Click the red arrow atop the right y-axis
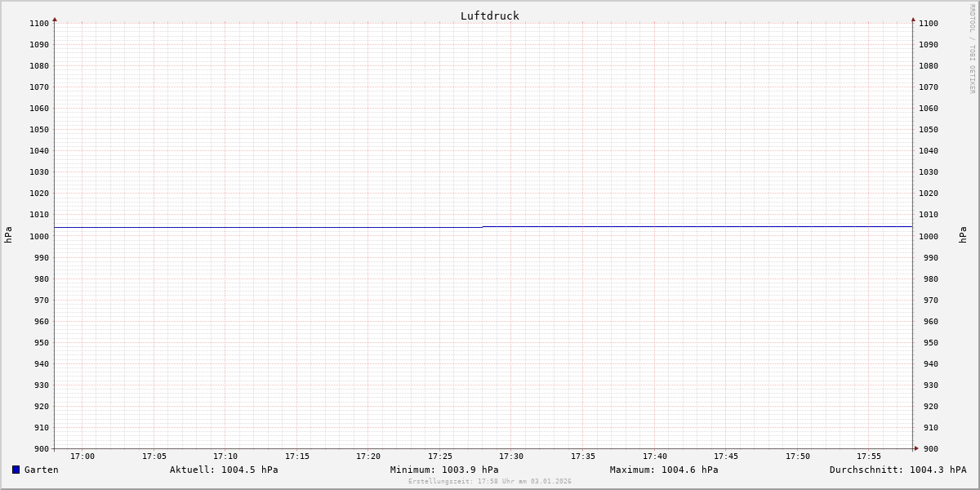 pyautogui.click(x=913, y=19)
